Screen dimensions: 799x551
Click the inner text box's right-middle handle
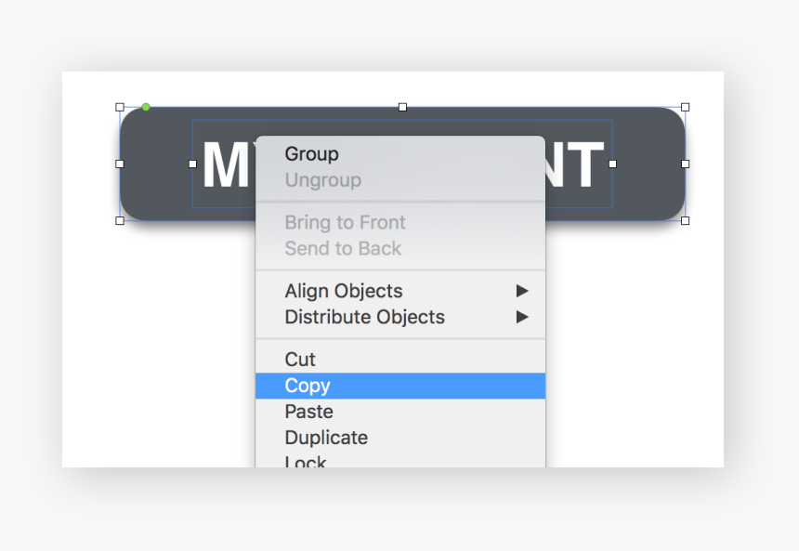click(612, 164)
